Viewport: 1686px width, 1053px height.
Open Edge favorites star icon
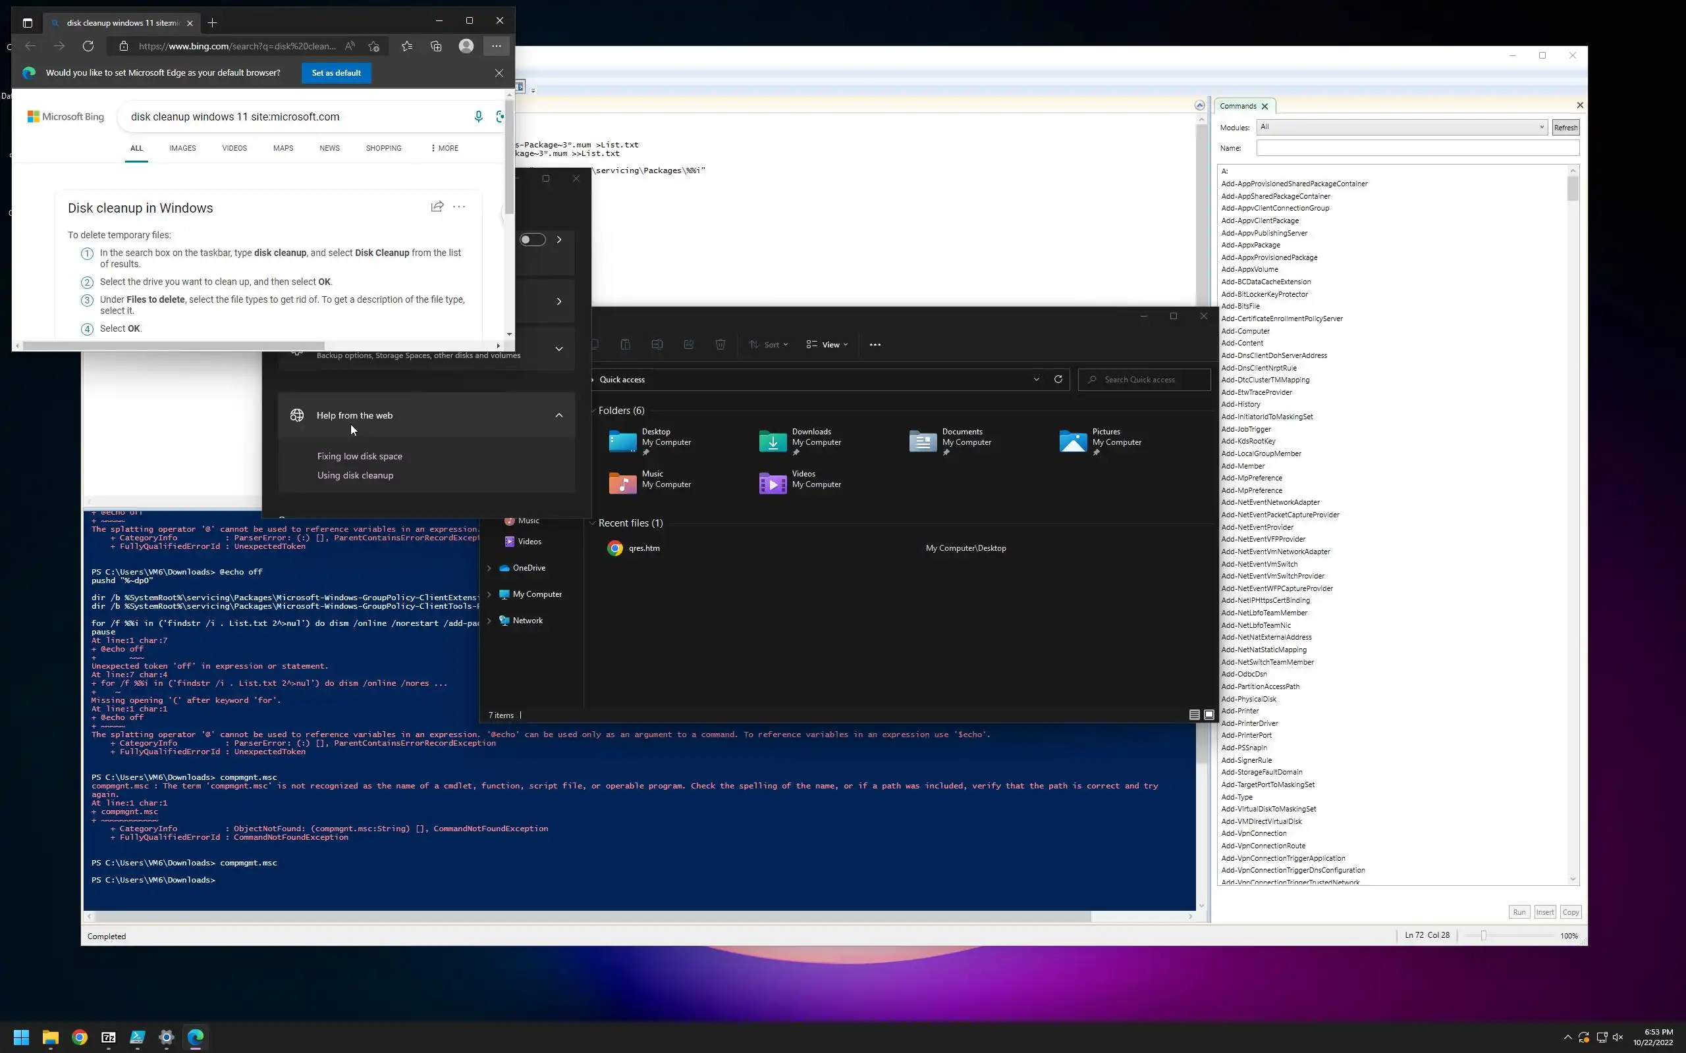click(x=407, y=46)
